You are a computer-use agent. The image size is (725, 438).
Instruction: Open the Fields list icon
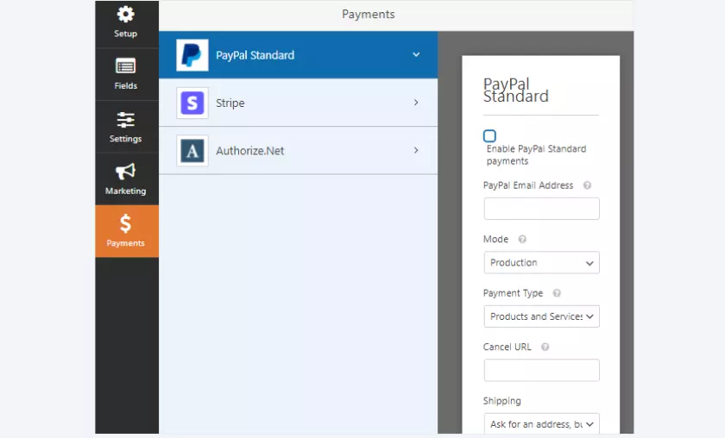(x=125, y=66)
